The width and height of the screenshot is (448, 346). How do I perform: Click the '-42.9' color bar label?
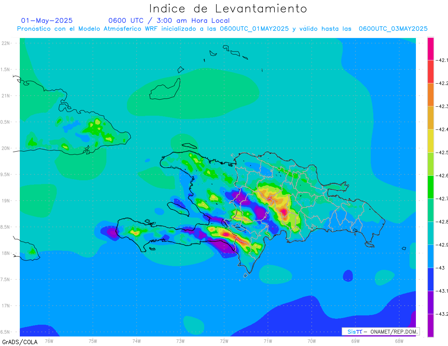tap(442, 245)
